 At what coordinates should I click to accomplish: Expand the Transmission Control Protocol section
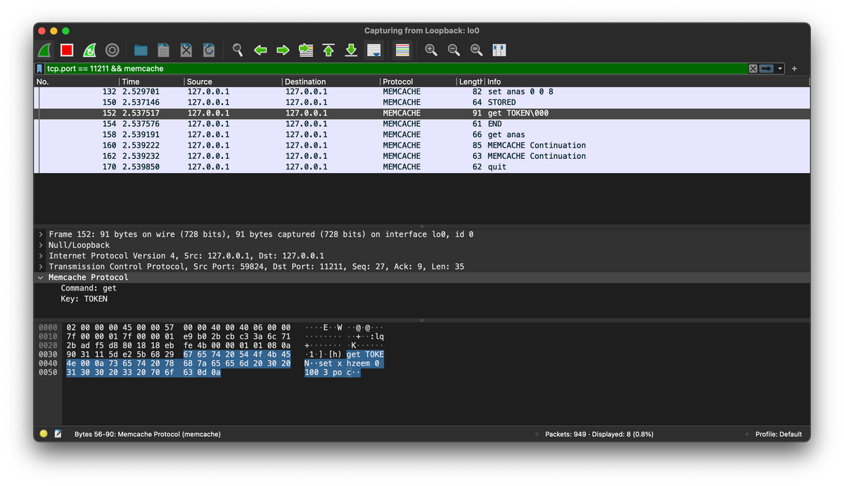(x=41, y=267)
